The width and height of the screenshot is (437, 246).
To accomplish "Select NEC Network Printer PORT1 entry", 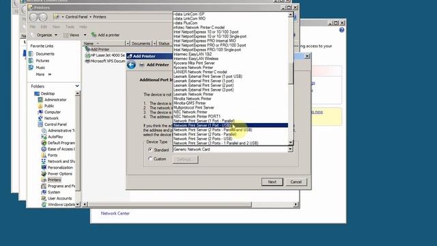I will [x=230, y=116].
